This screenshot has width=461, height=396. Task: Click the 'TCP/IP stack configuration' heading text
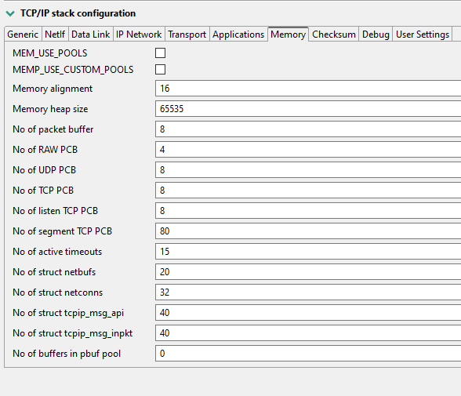point(78,13)
